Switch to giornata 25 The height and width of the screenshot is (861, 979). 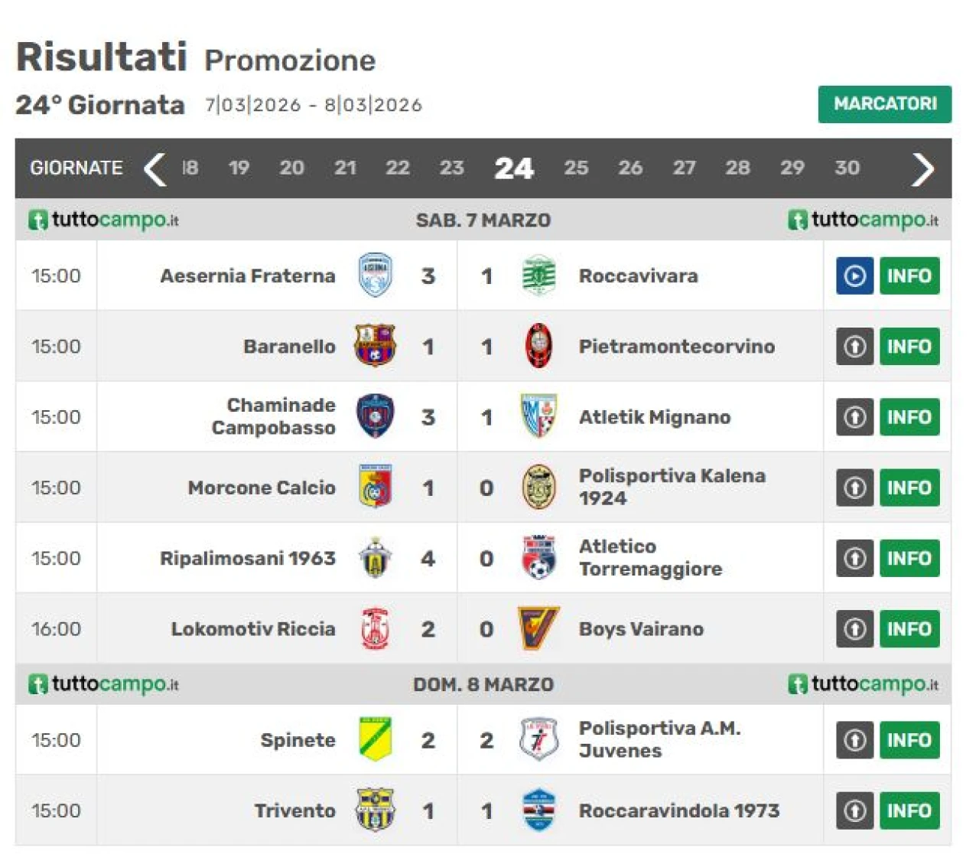coord(576,168)
